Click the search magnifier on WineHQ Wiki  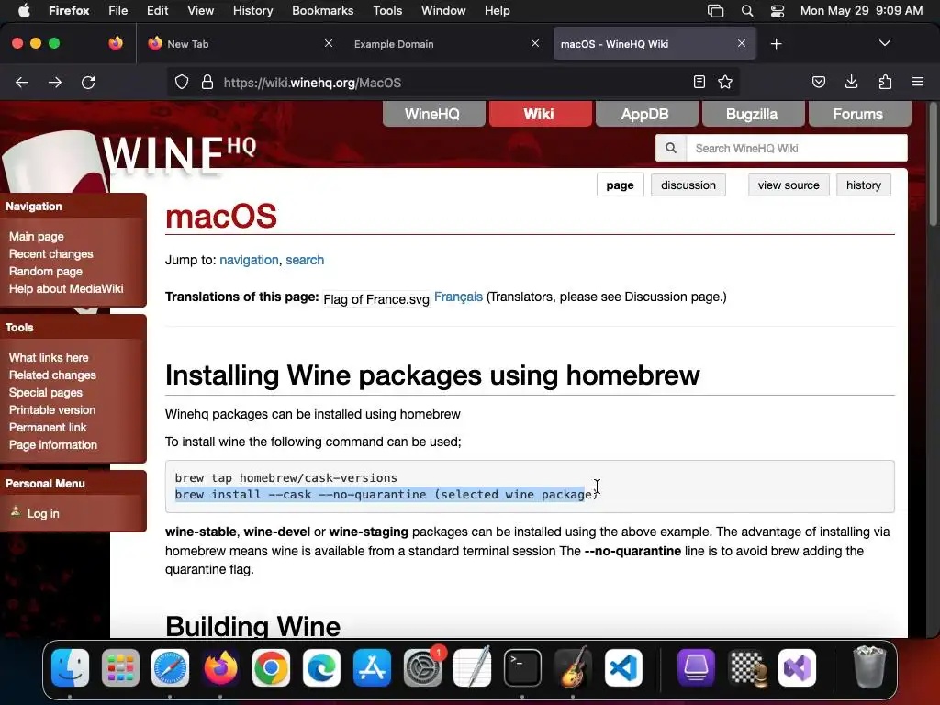point(671,148)
